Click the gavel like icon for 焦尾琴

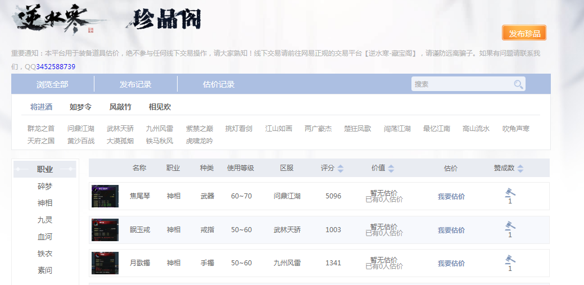point(510,192)
